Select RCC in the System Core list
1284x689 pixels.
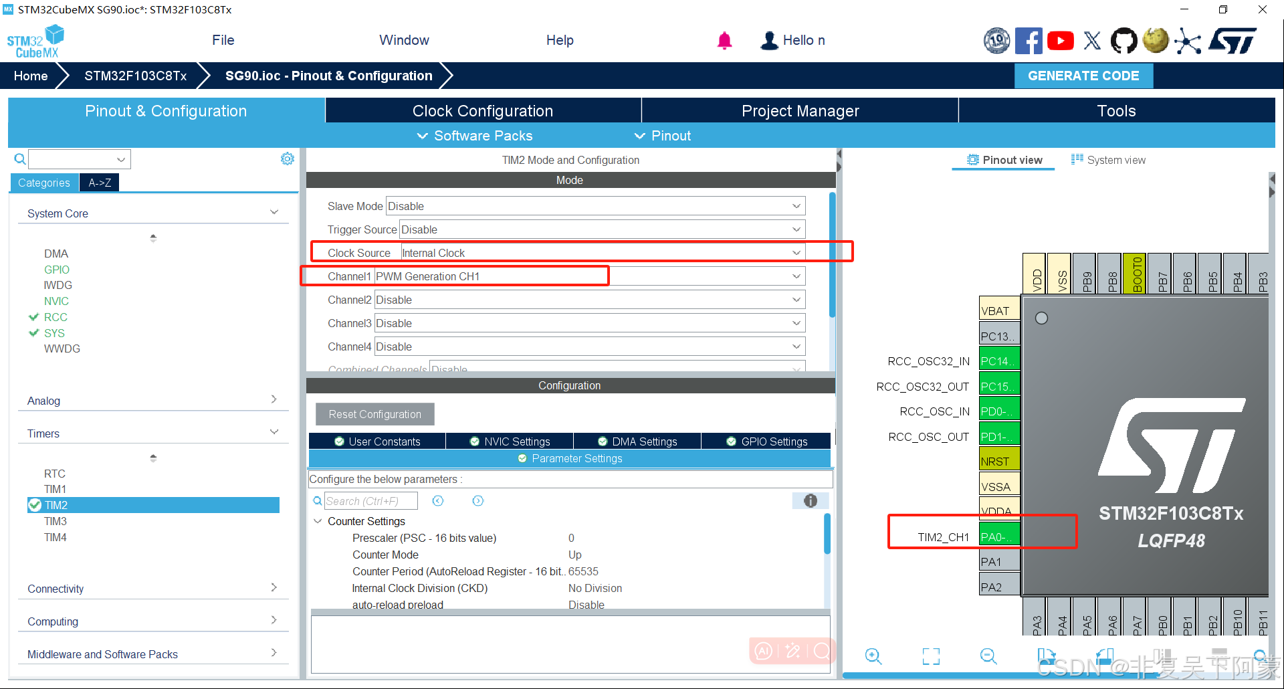pos(56,317)
